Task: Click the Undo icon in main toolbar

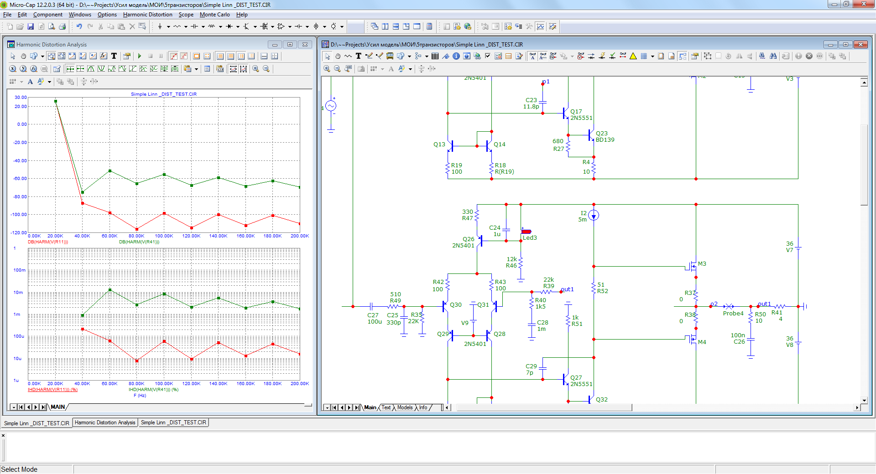Action: click(x=79, y=26)
